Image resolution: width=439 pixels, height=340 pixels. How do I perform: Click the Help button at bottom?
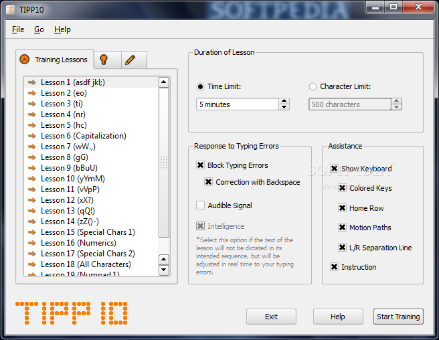(338, 317)
